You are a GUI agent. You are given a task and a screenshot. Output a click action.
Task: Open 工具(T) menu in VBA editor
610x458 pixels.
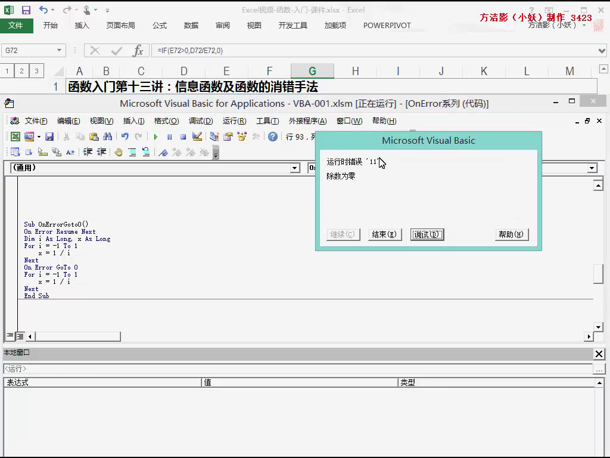pos(267,121)
